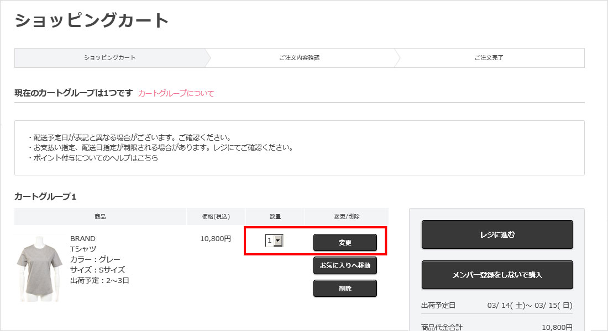Viewport: 608px width, 331px height.
Task: Click the 出荷予定日 label in summary
Action: [438, 306]
